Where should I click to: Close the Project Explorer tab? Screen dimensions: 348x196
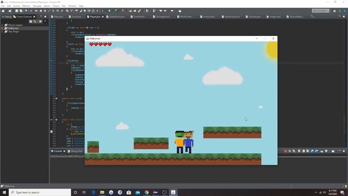(34, 17)
